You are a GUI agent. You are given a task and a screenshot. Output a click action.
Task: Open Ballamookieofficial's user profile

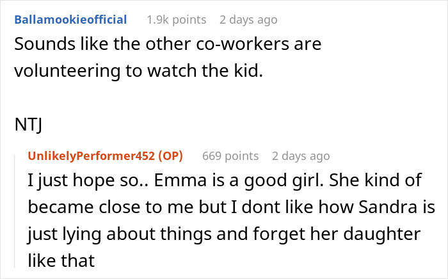[70, 20]
